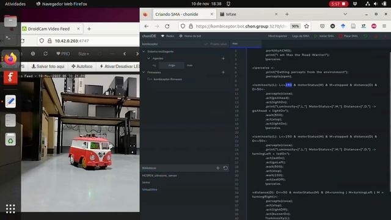
Task: Open new tab in DroidCam browser window
Action: pyautogui.click(x=89, y=29)
